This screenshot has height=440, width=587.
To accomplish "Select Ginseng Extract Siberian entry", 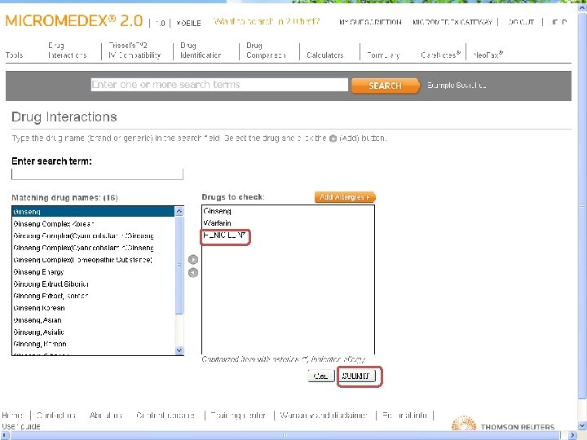I will 93,284.
